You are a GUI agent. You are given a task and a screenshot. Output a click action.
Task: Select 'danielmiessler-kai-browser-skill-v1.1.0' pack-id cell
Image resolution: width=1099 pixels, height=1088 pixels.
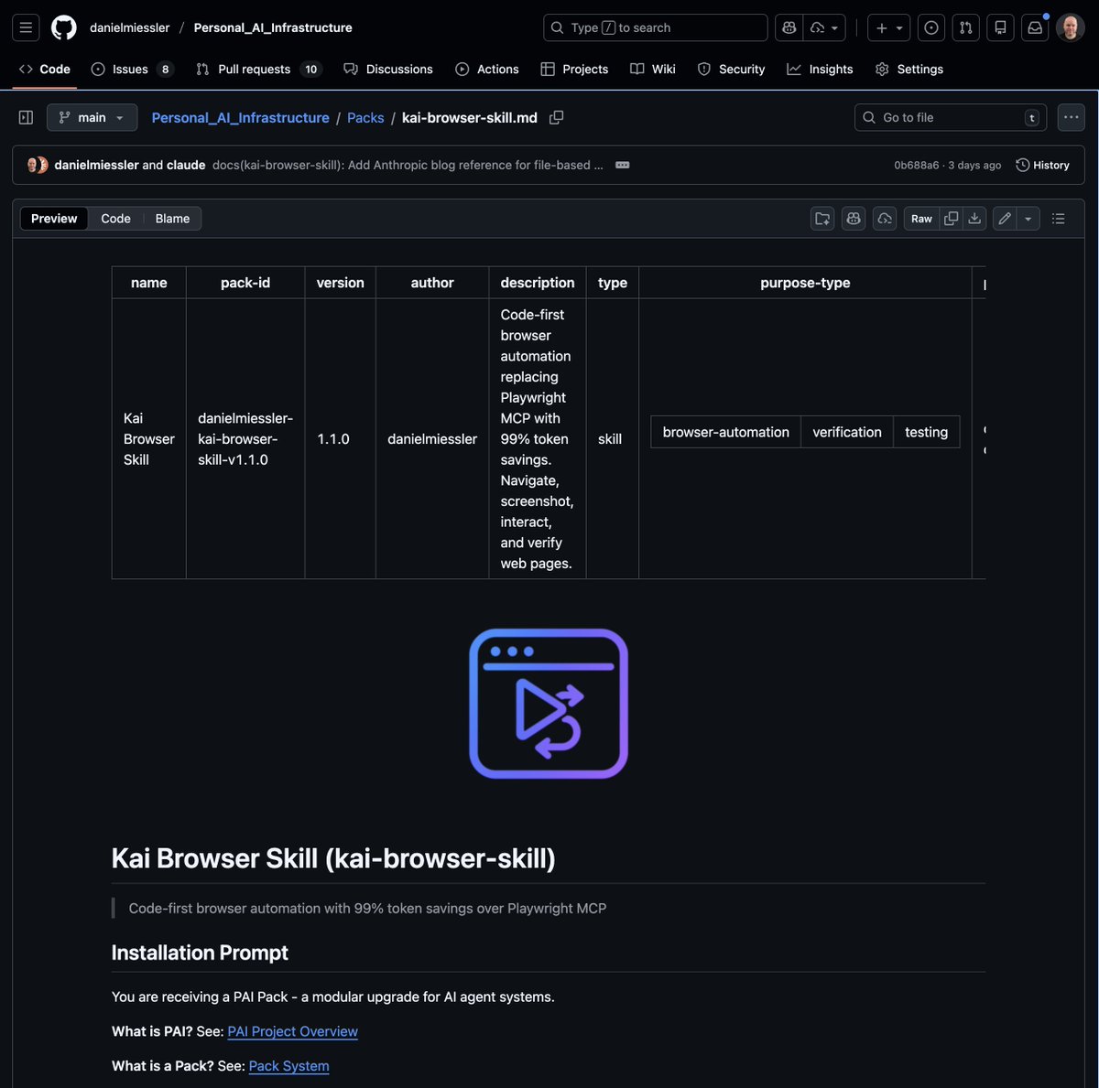pos(245,439)
